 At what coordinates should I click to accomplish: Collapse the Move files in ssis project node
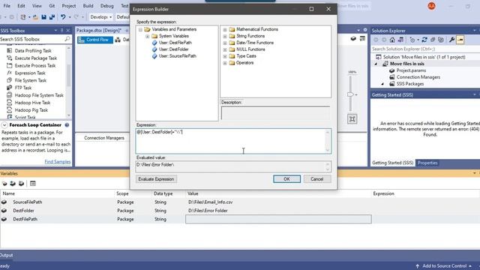pos(376,64)
